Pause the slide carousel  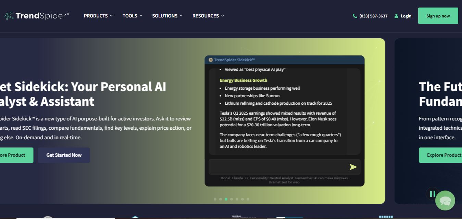click(x=433, y=194)
